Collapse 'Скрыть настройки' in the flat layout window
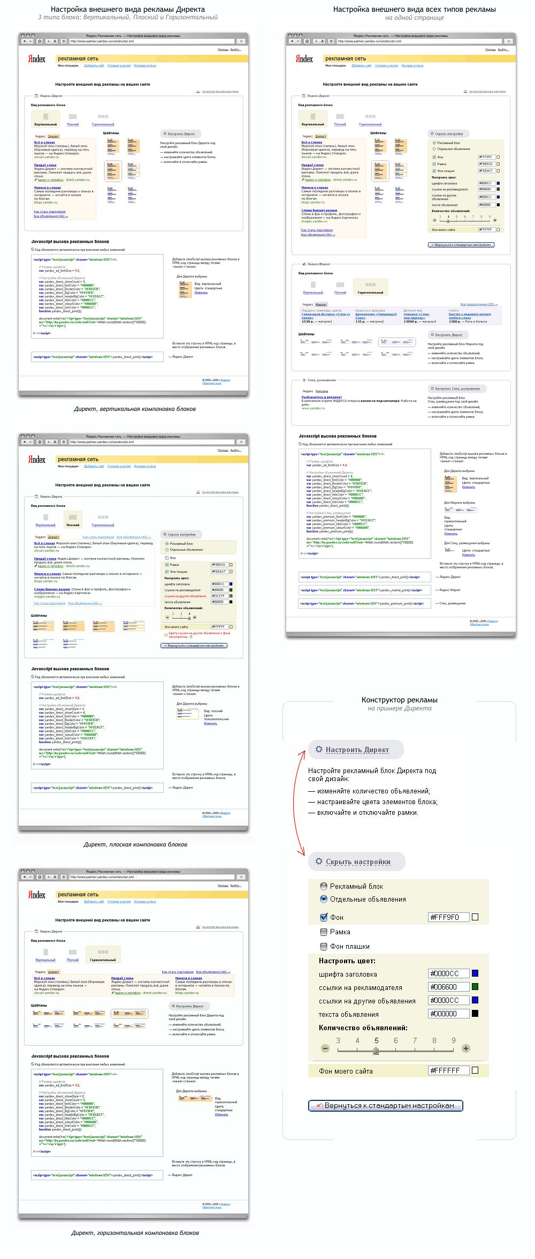 coord(181,534)
